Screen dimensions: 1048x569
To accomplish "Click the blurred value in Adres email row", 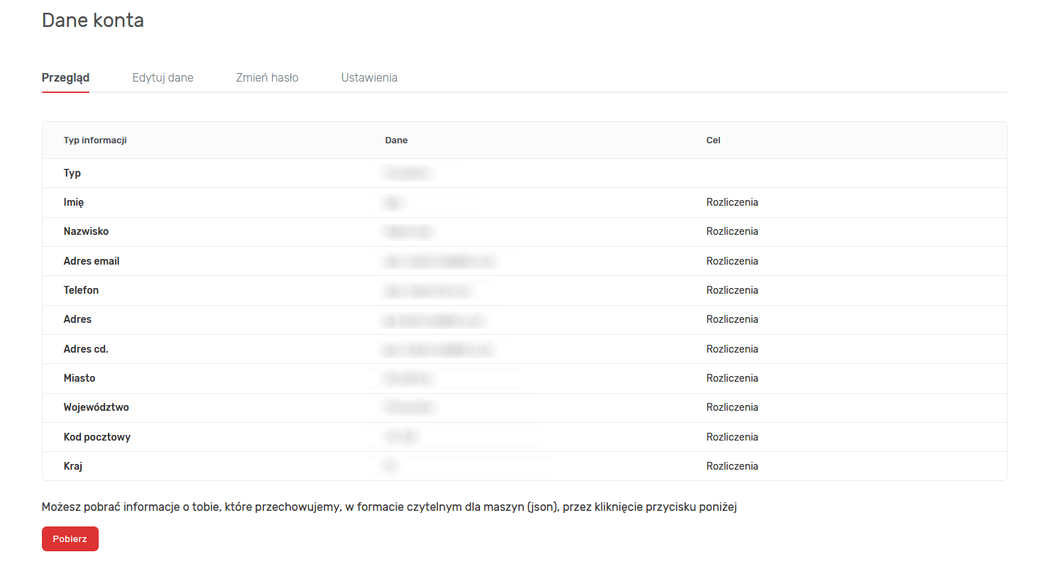I will 439,262.
